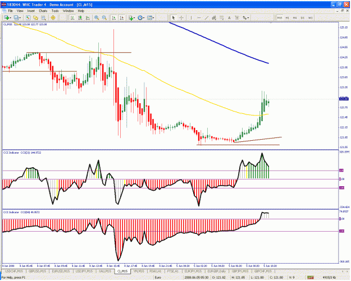Image resolution: width=351 pixels, height=281 pixels.
Task: Expand the Templates dropdown arrow
Action: tap(153, 18)
